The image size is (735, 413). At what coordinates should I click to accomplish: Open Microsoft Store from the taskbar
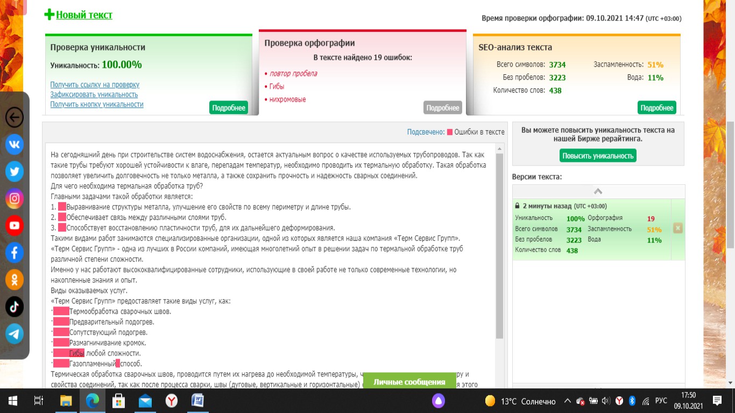118,401
